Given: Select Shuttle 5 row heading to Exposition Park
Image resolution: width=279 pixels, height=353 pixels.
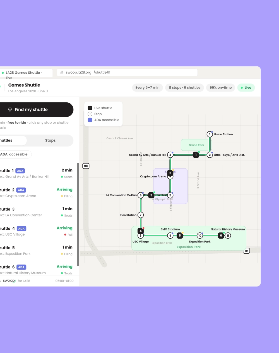Looking at the screenshot, I should 37,250.
